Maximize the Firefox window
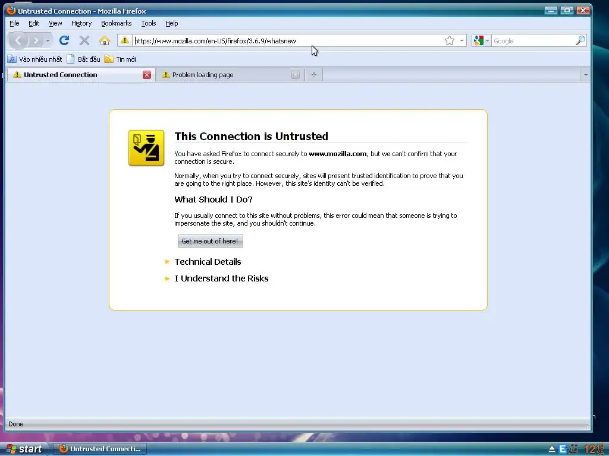 click(567, 11)
